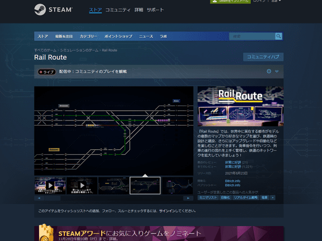Click the 2021年6月23日 release date text

click(236, 173)
